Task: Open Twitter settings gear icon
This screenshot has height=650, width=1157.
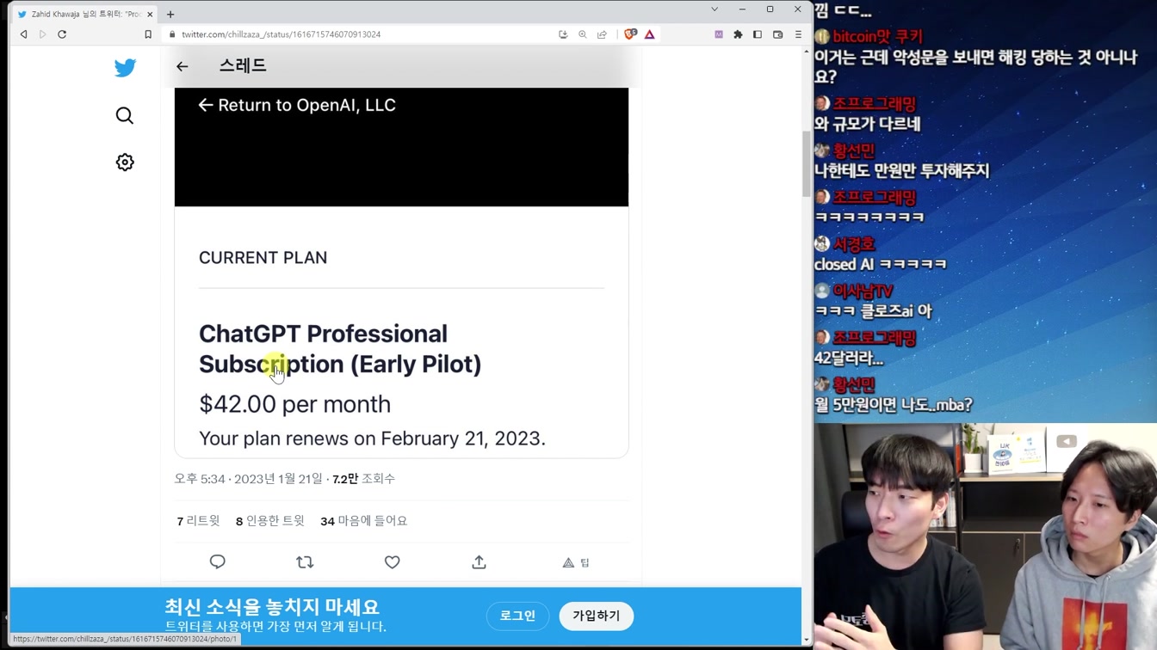Action: coord(125,162)
